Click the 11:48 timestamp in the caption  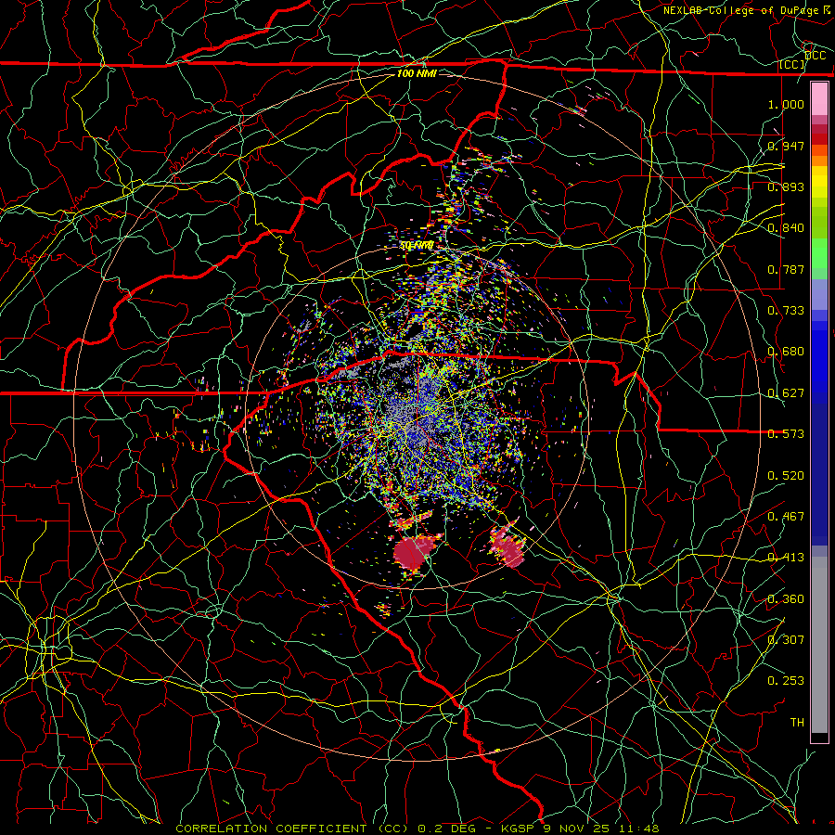click(x=639, y=829)
